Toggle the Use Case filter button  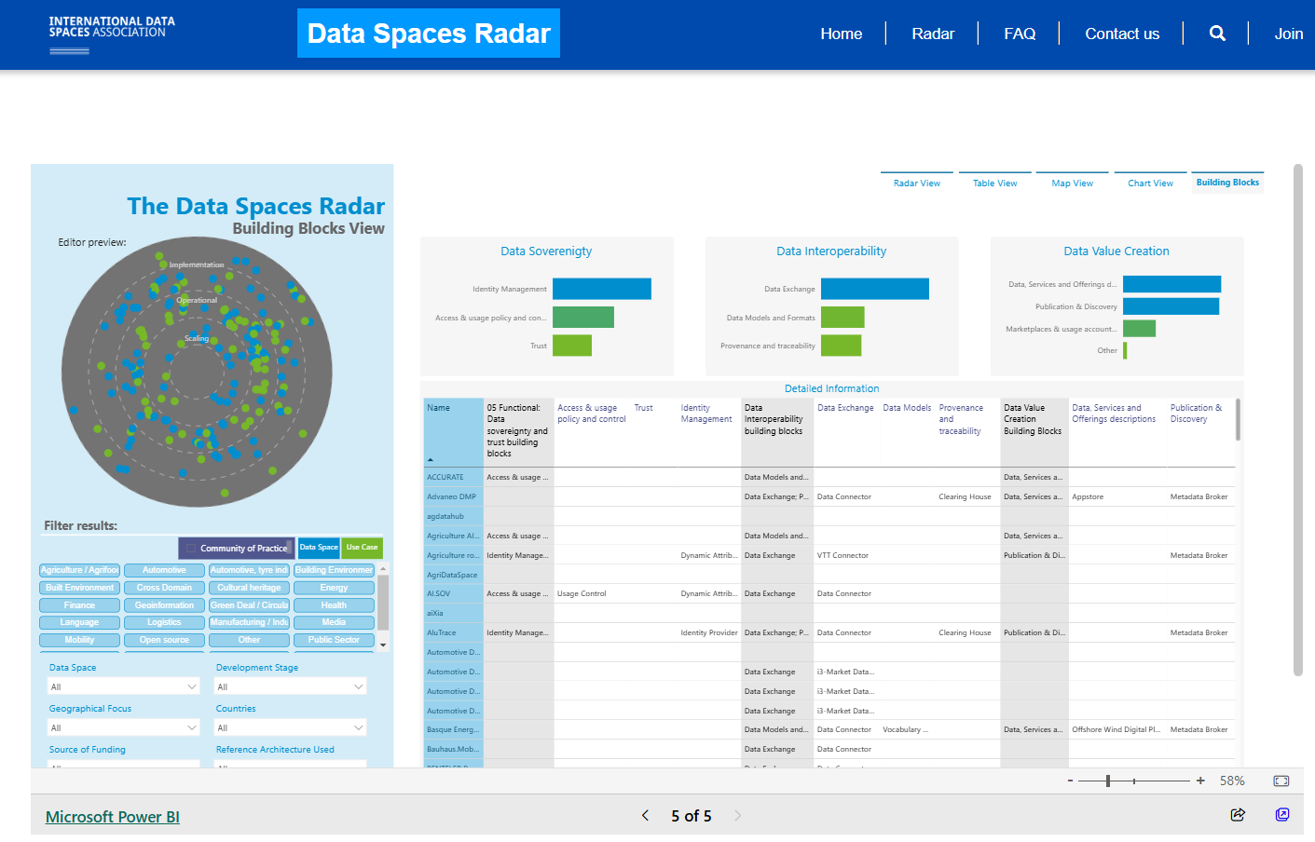pos(362,548)
